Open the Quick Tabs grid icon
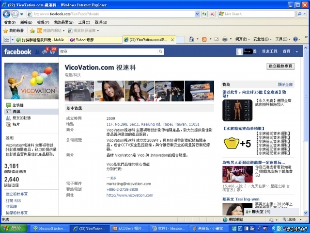Image resolution: width=310 pixels, height=233 pixels. (6, 40)
